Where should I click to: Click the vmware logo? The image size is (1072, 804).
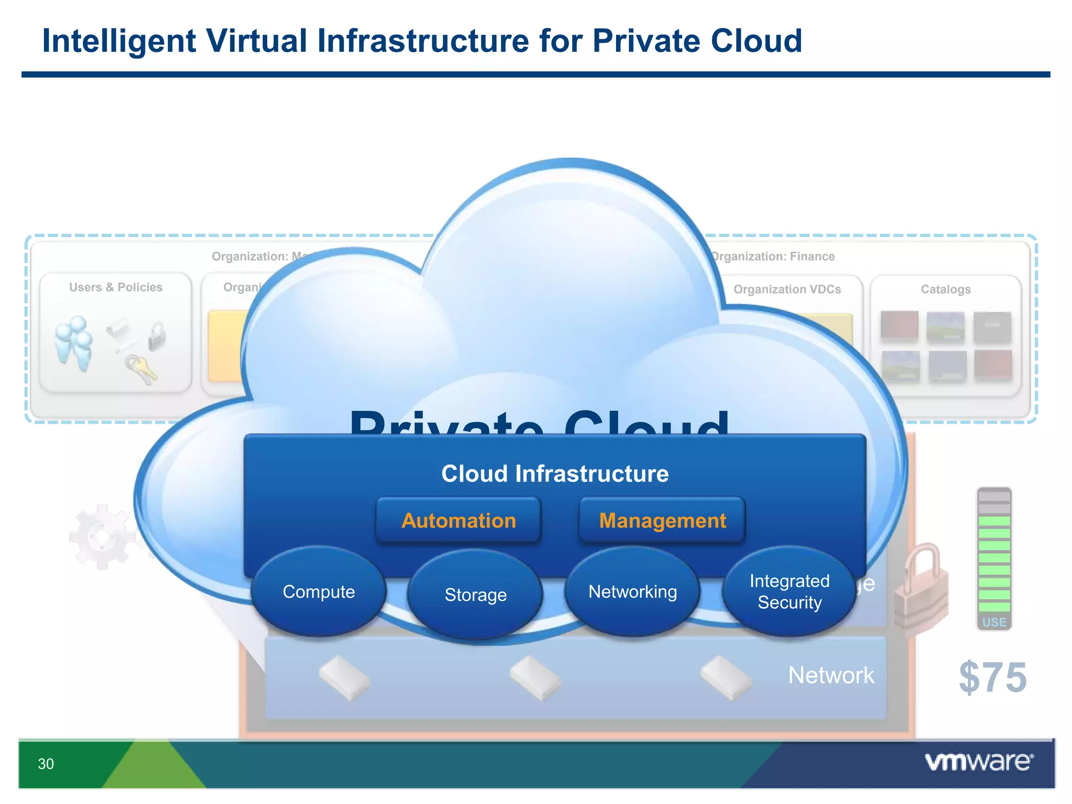click(979, 762)
